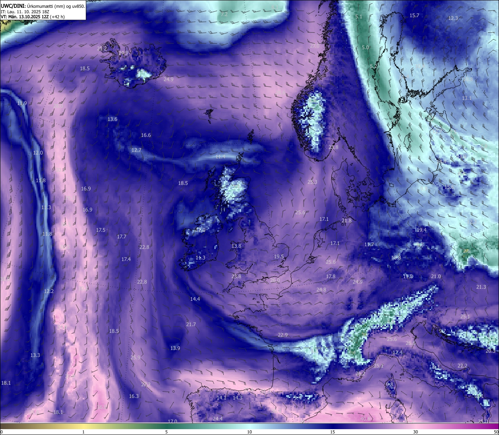The width and height of the screenshot is (499, 435).
Task: Click the title text 'UWC/DINI: Úrkomumætti (mm) og uv850.'
Action: (43, 6)
